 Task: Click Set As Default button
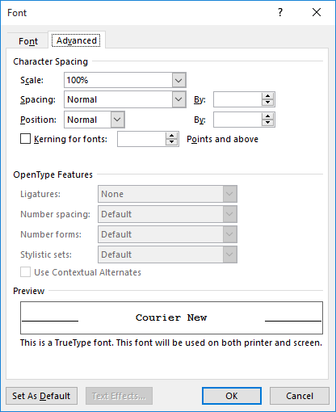tap(41, 396)
